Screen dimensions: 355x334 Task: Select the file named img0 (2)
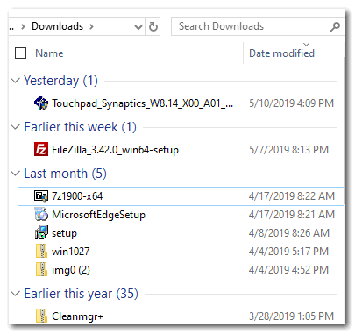point(71,270)
